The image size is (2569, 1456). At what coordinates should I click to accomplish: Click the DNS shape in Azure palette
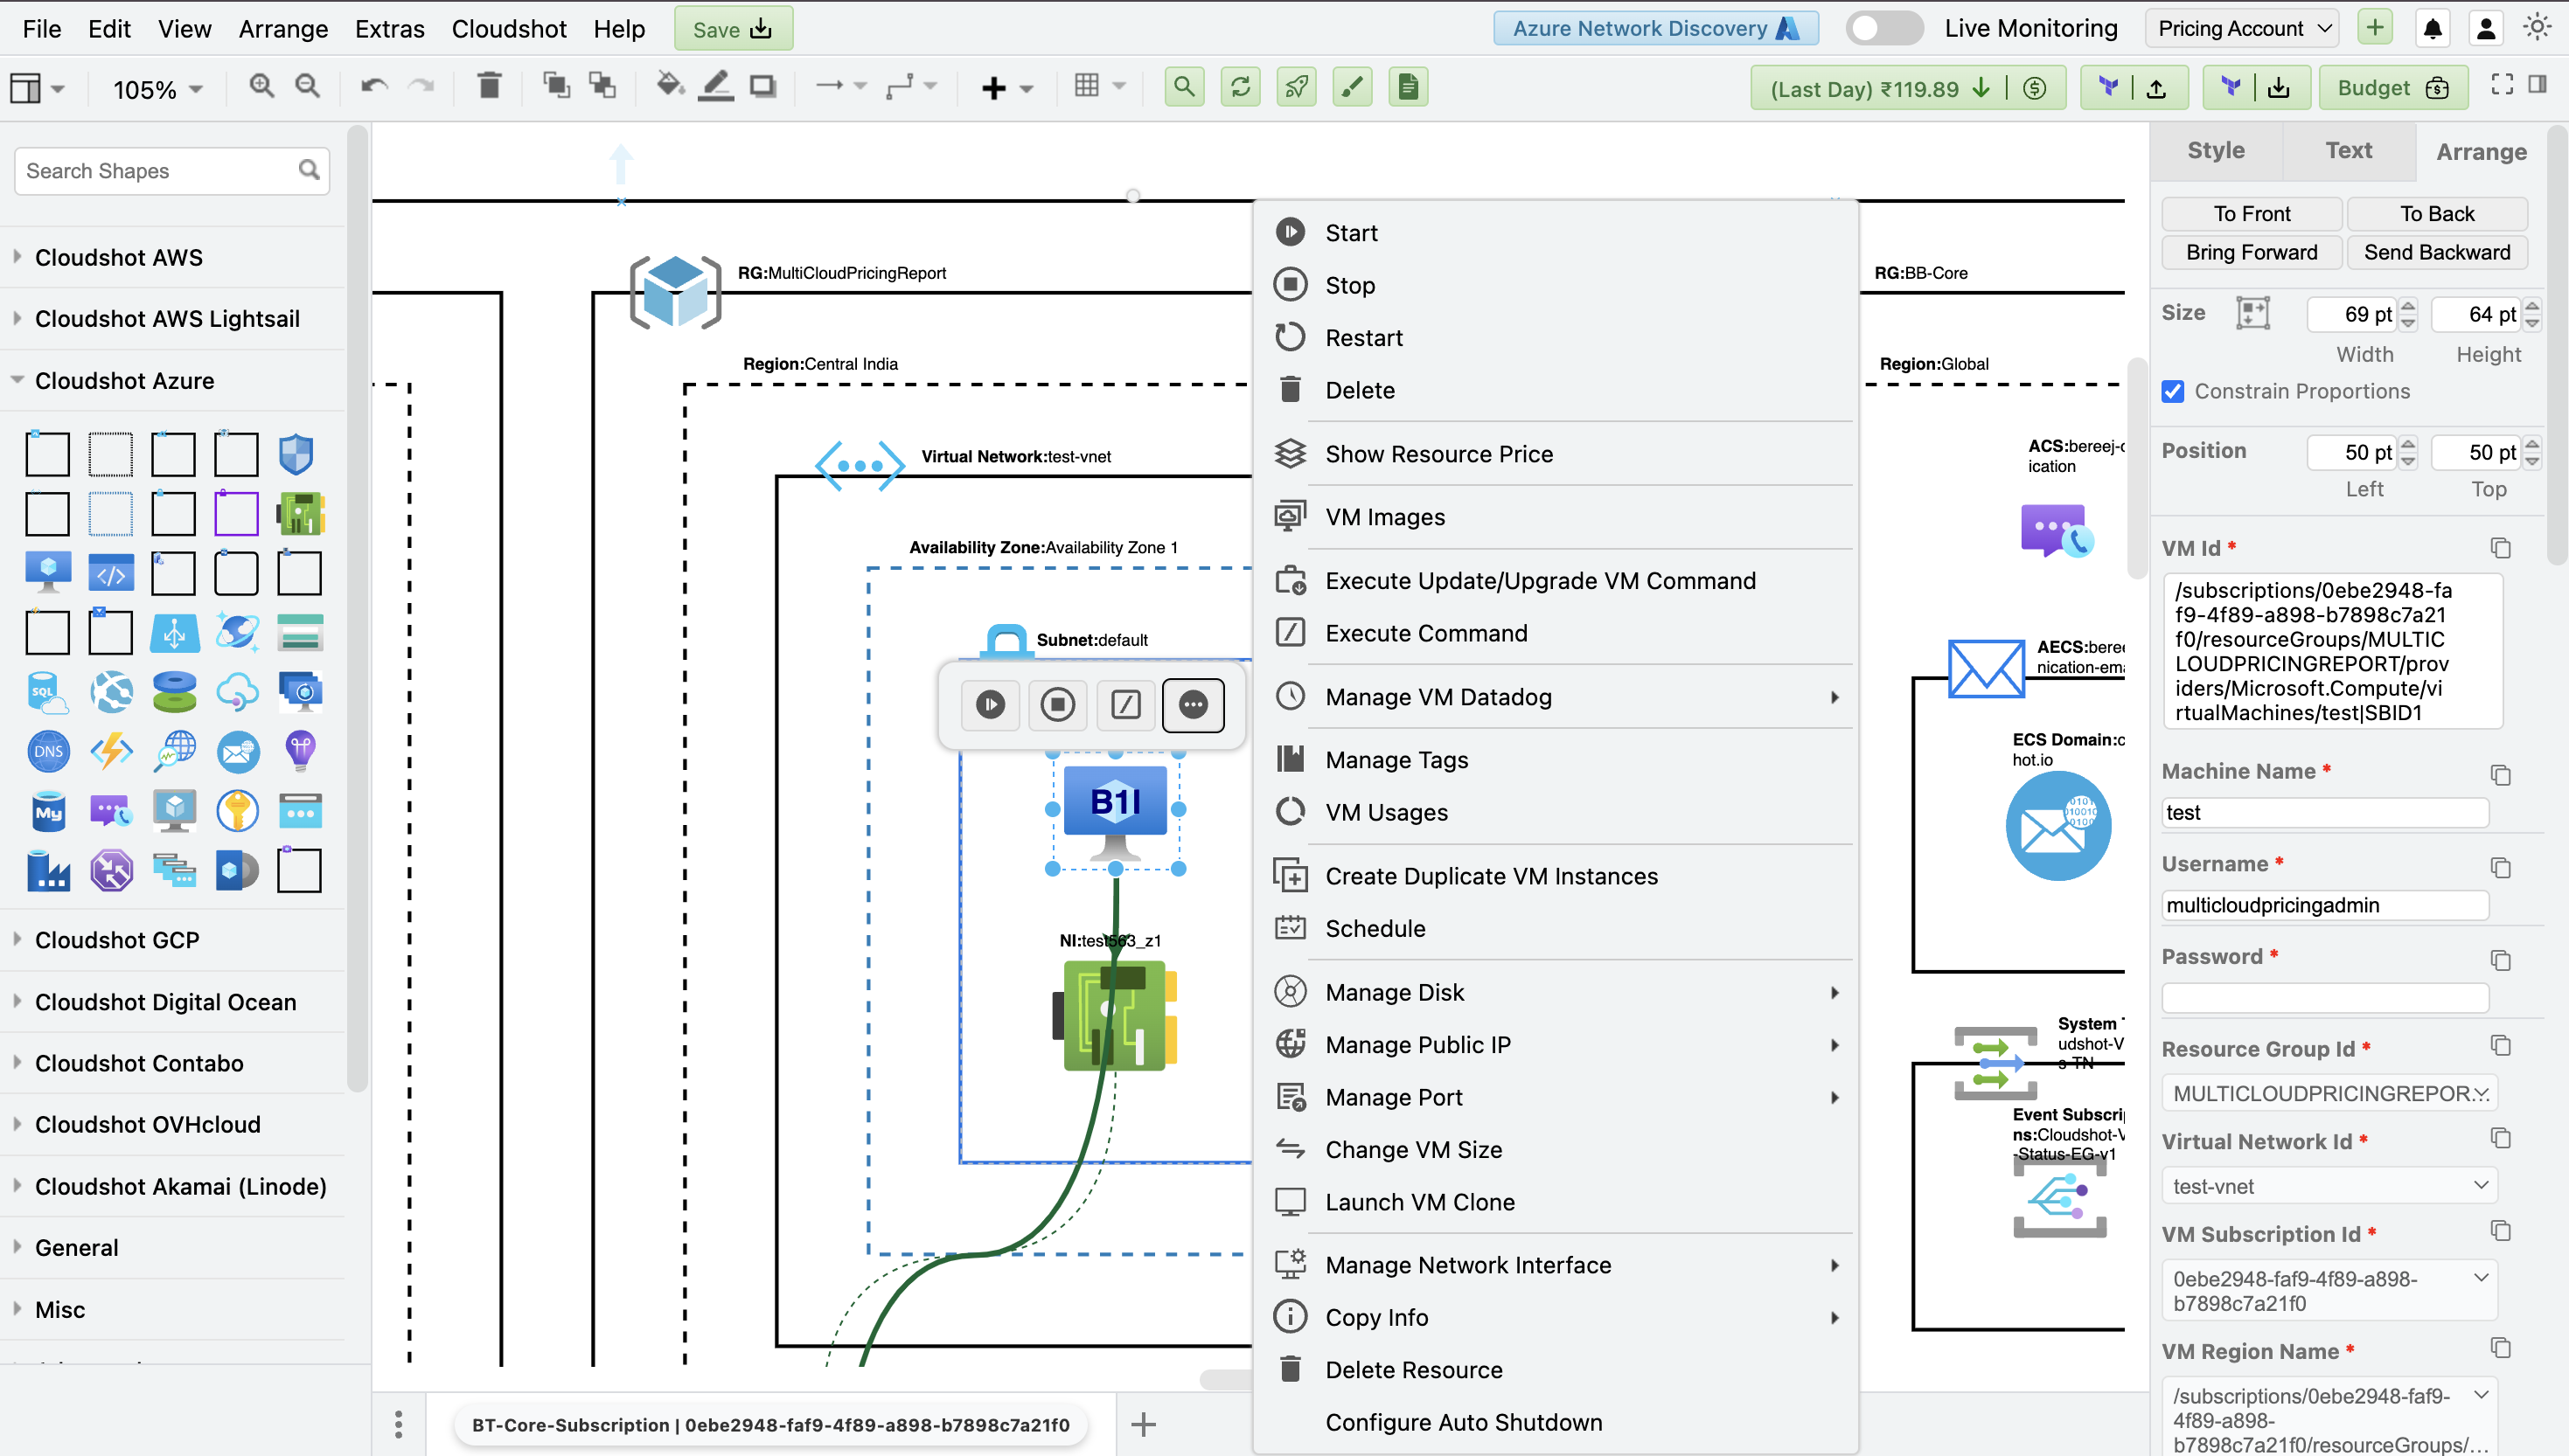(x=48, y=752)
